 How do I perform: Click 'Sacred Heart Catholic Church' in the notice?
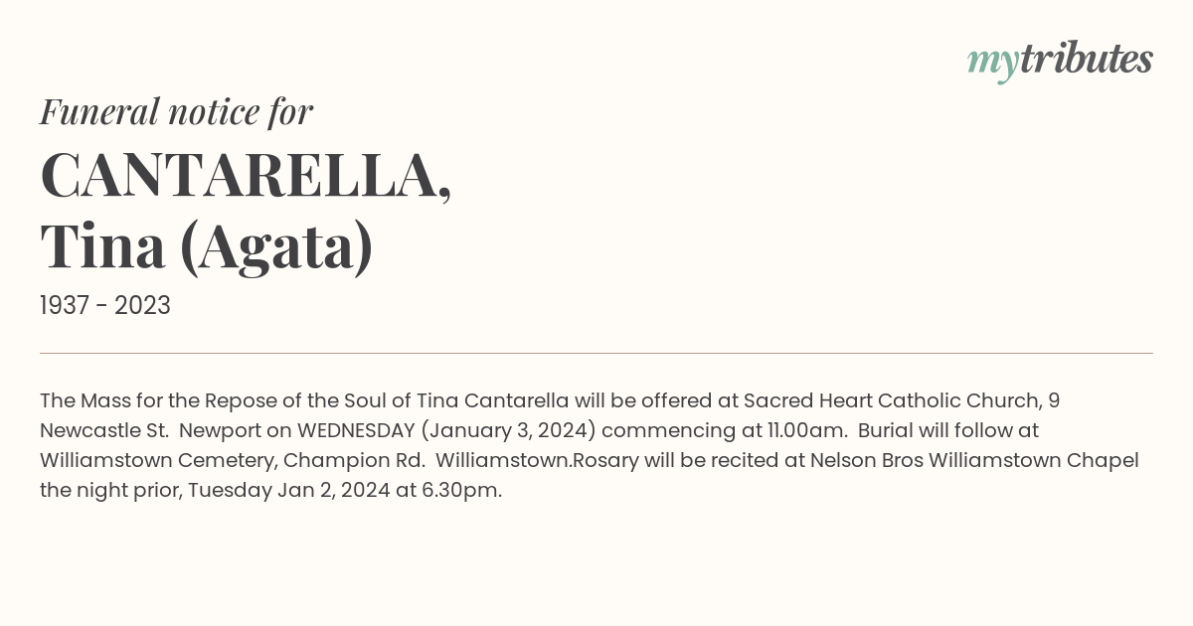point(891,401)
